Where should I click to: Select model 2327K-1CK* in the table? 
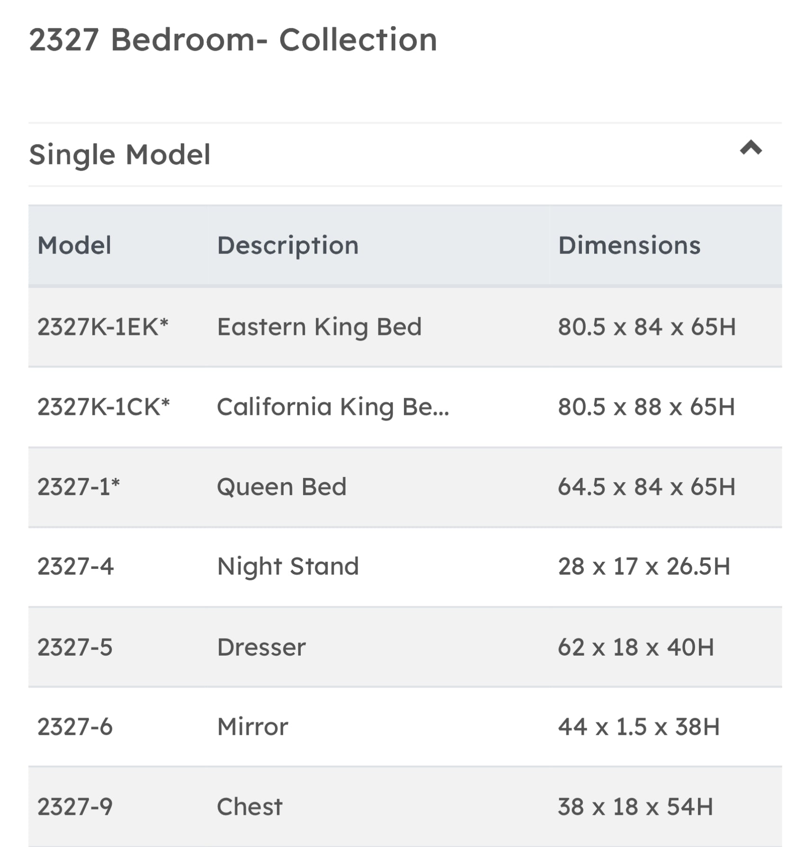click(103, 407)
